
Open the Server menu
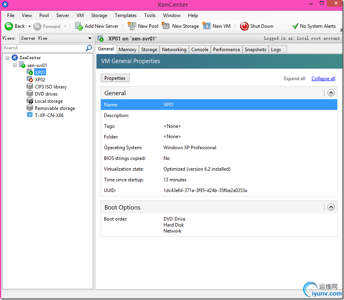coord(63,15)
